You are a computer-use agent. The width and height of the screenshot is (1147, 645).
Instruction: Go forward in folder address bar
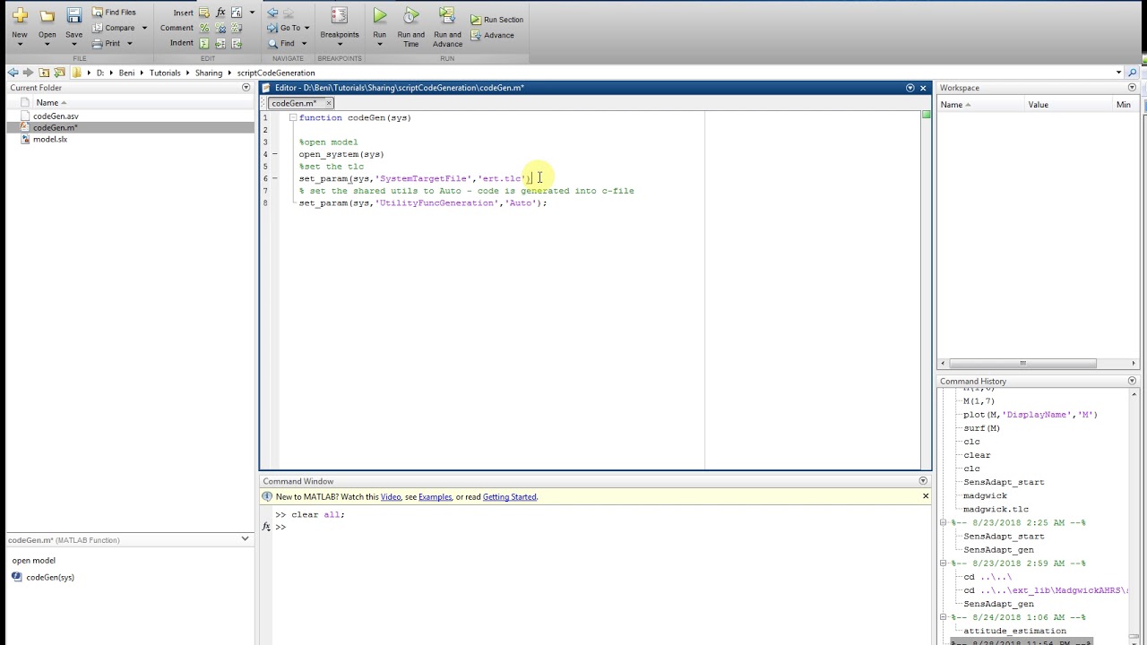coord(28,73)
